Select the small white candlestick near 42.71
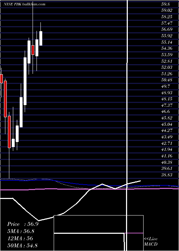 (x=13, y=143)
